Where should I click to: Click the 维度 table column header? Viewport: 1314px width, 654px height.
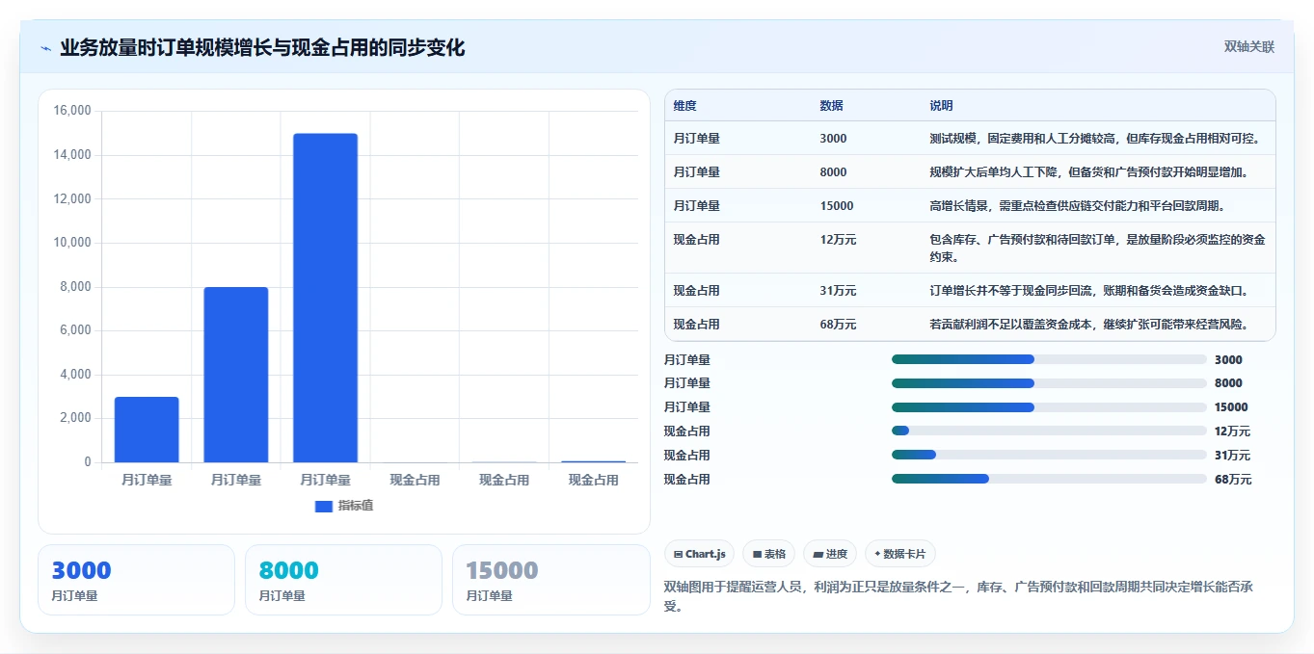coord(684,106)
